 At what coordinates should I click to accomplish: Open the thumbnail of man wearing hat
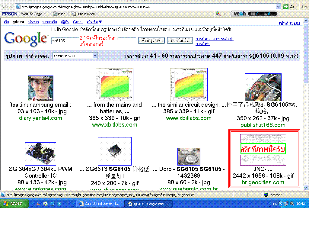coord(41,88)
